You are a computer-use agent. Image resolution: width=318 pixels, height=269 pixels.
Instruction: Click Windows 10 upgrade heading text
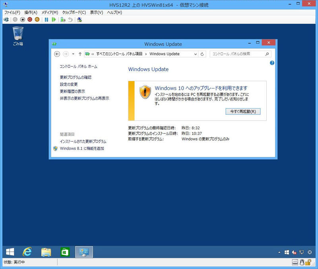pos(201,88)
